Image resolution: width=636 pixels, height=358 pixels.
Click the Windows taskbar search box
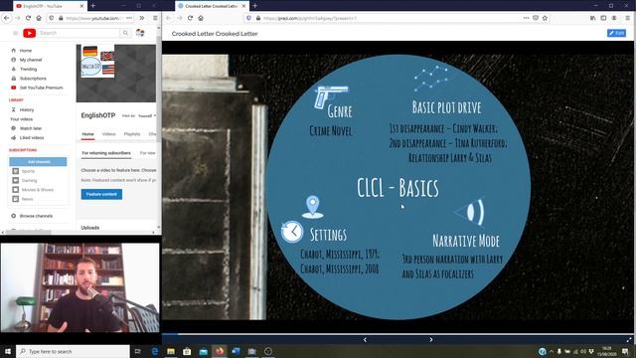click(73, 351)
